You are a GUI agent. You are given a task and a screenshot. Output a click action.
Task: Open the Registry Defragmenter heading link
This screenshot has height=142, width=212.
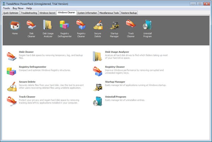click(x=33, y=67)
